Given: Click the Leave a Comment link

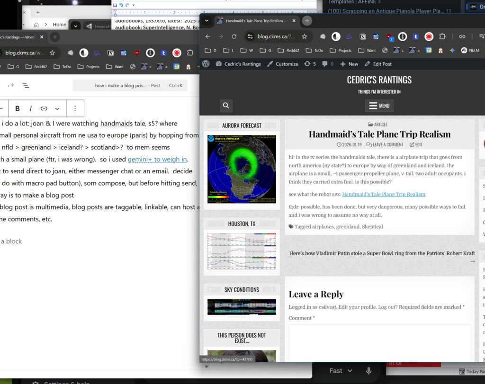Looking at the screenshot, I should [385, 144].
